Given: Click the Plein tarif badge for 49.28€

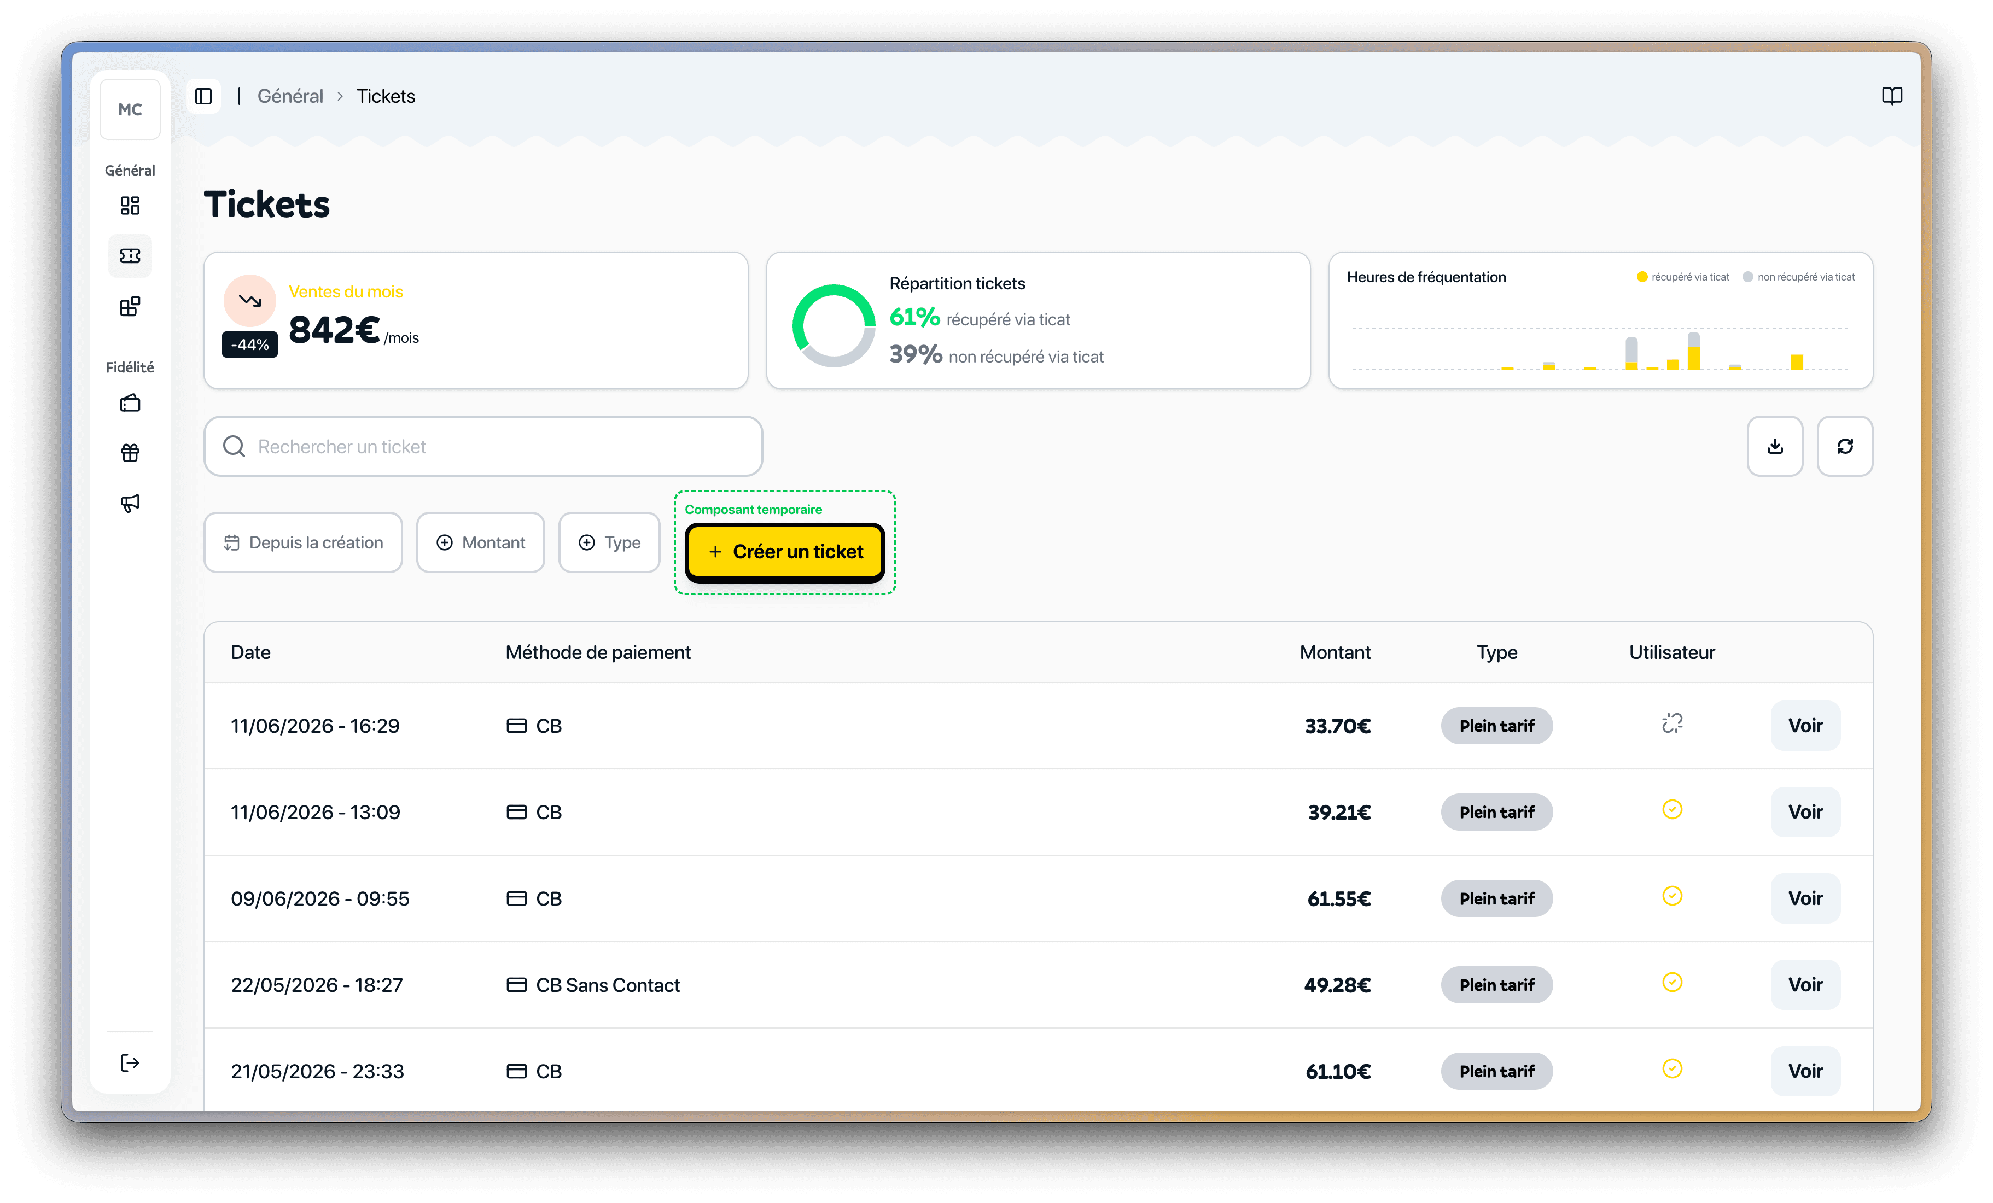Looking at the screenshot, I should click(x=1496, y=985).
